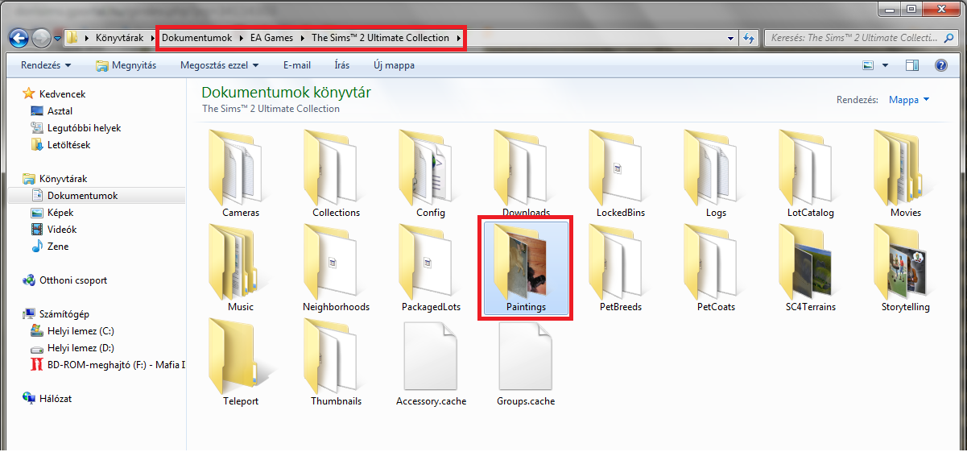This screenshot has width=967, height=452.
Task: Click the E-mail toolbar button
Action: pyautogui.click(x=297, y=65)
